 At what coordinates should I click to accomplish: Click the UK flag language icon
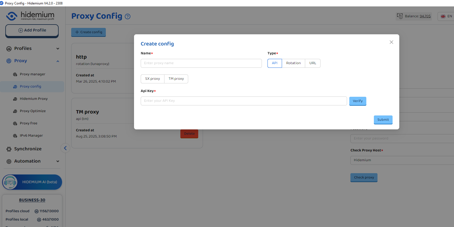click(x=443, y=16)
